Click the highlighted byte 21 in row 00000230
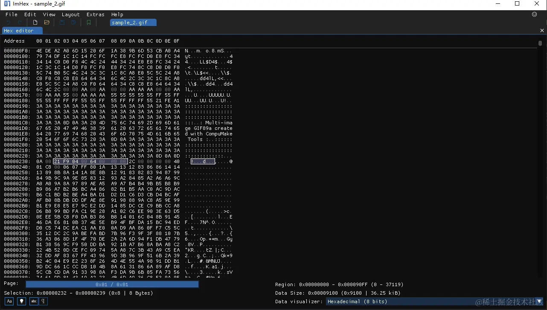 pyautogui.click(x=58, y=161)
